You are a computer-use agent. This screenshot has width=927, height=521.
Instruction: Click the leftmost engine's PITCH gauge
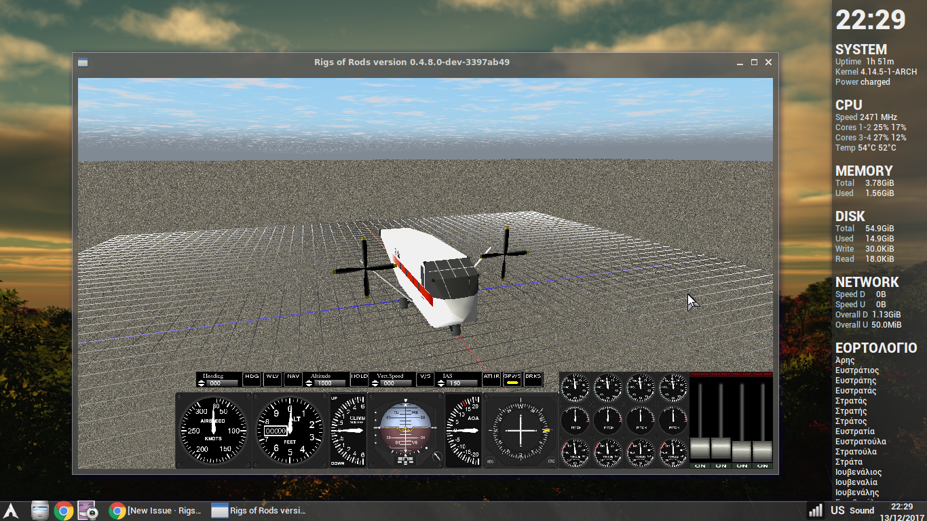click(x=575, y=420)
